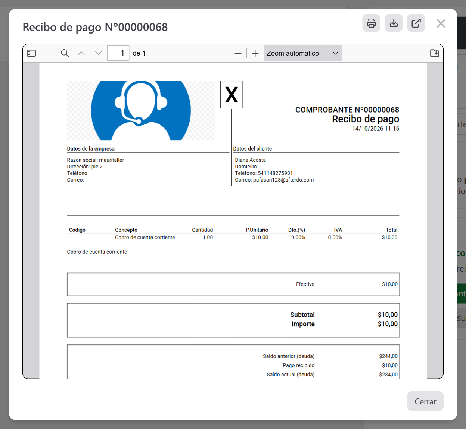The image size is (466, 429).
Task: Open the Zoom automático dropdown
Action: (303, 53)
